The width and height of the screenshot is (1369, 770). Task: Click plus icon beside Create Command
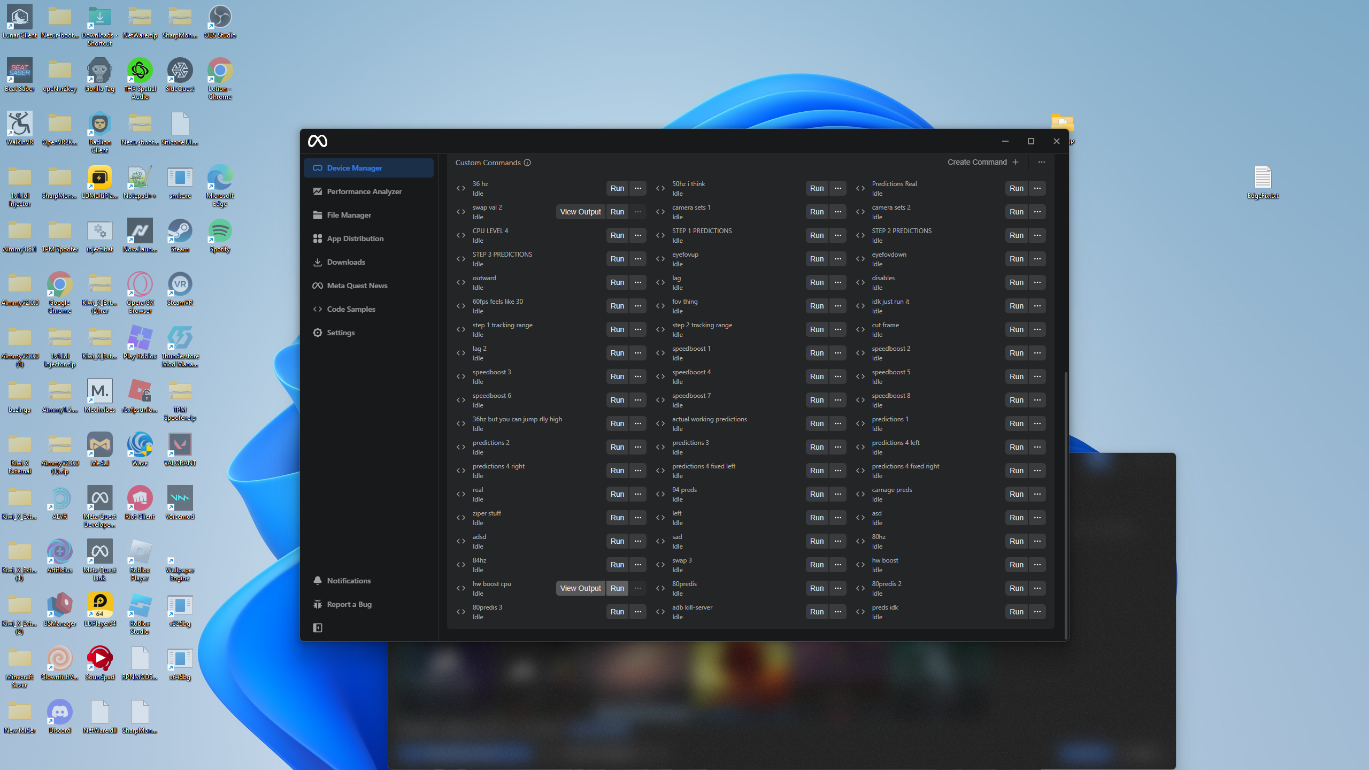[1016, 162]
